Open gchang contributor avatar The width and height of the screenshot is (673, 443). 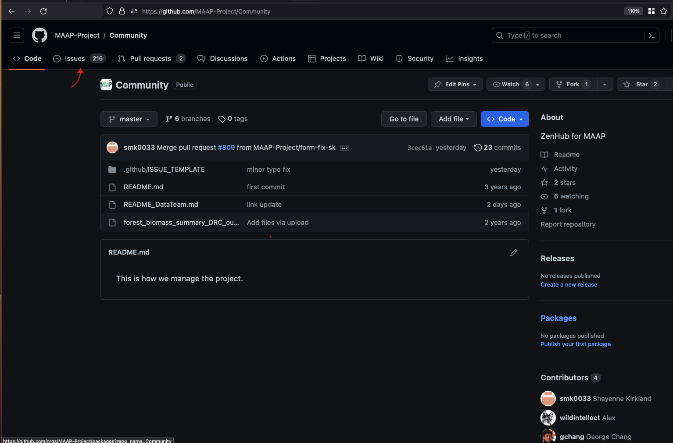548,436
